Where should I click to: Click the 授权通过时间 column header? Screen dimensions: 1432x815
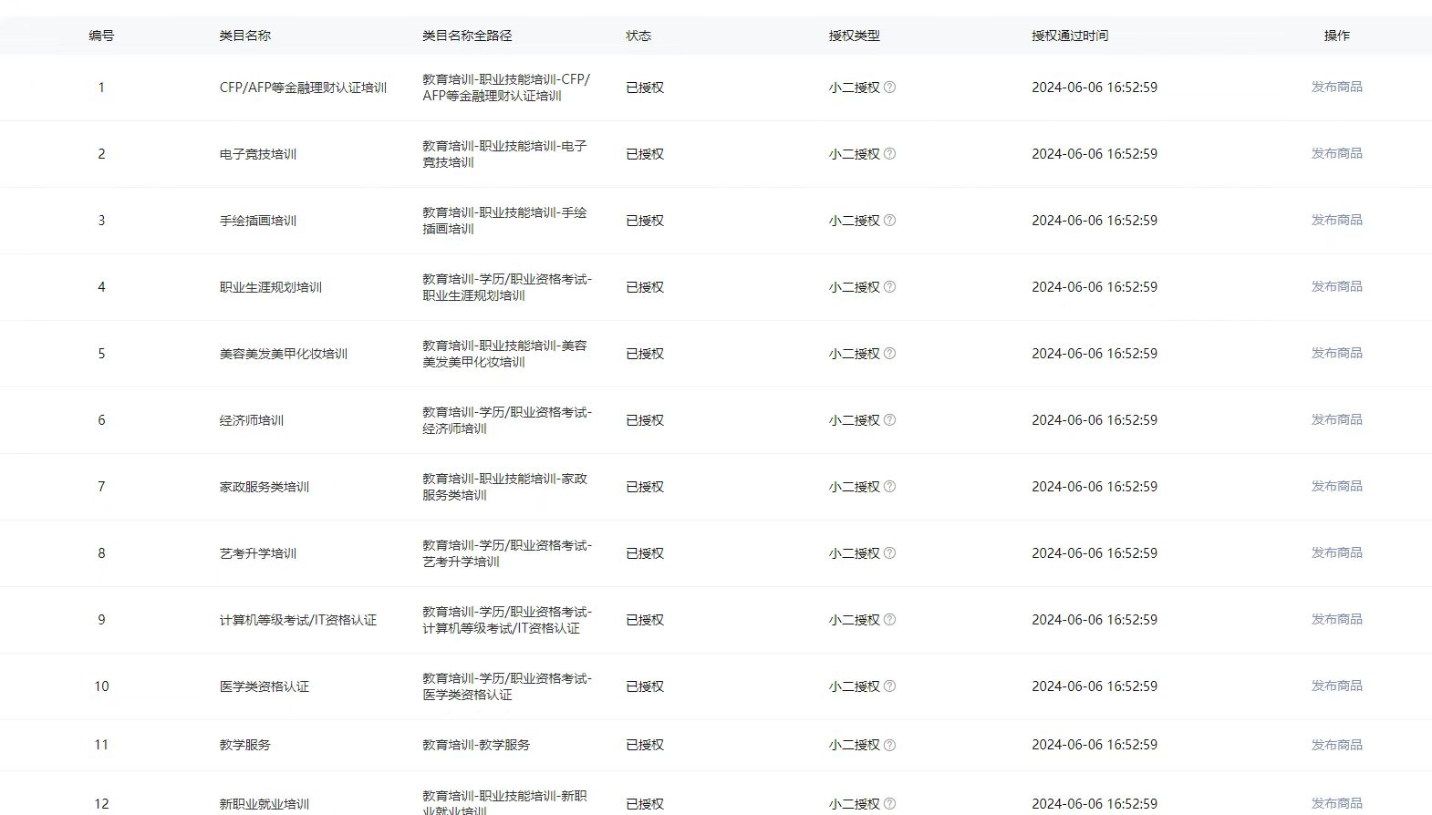click(x=1069, y=36)
